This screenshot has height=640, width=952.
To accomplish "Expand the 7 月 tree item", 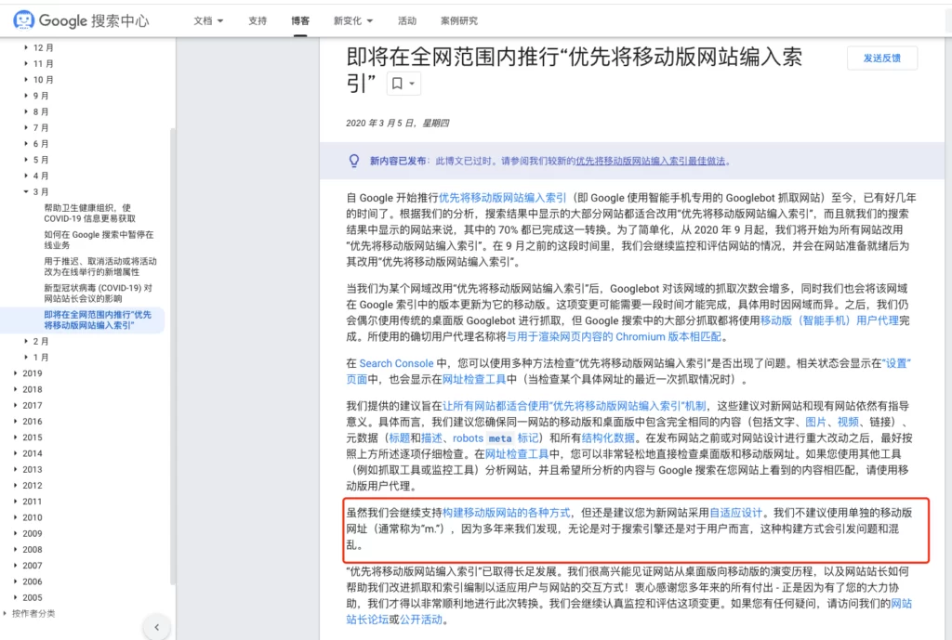I will (x=37, y=127).
